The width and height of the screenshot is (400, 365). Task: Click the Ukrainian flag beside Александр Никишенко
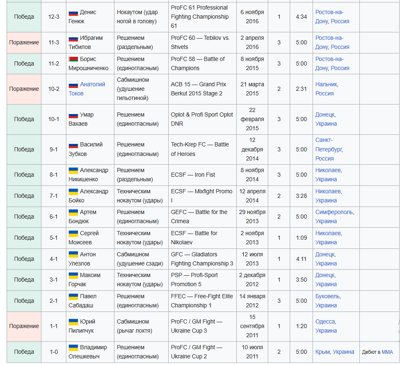point(73,170)
